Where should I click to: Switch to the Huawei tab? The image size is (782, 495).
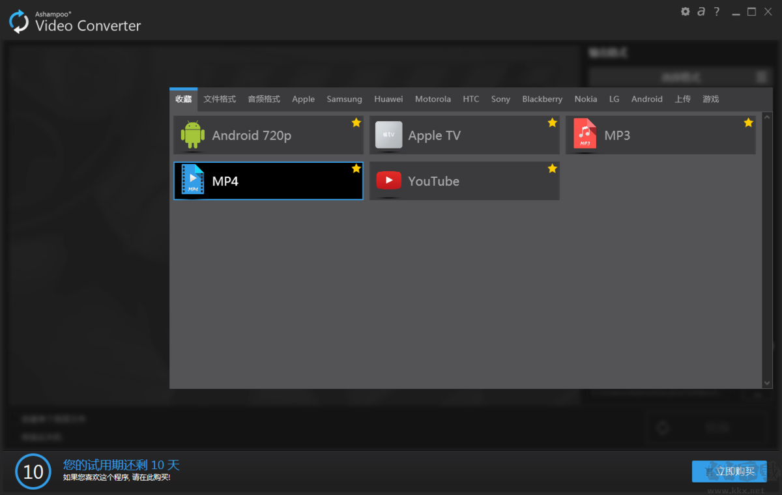388,99
